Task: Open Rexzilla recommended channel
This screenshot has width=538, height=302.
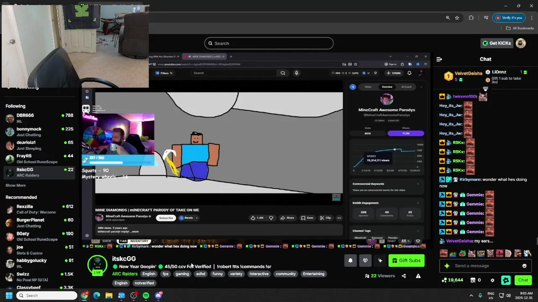Action: click(x=40, y=209)
